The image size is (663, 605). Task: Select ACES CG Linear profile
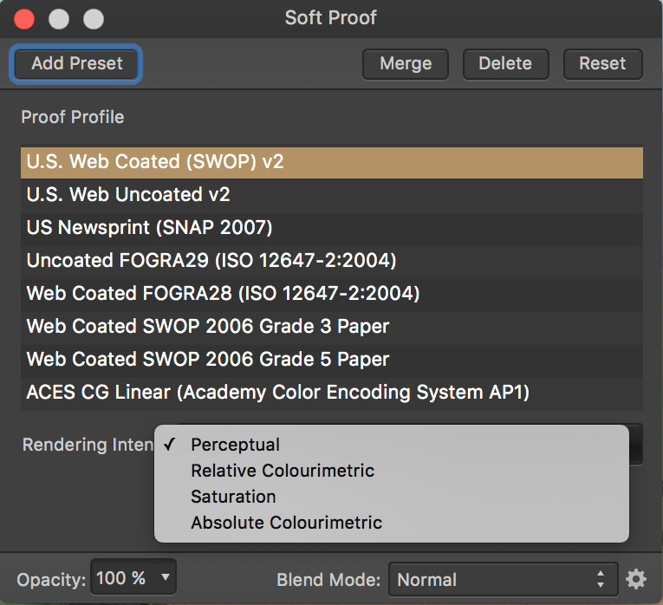pyautogui.click(x=331, y=393)
